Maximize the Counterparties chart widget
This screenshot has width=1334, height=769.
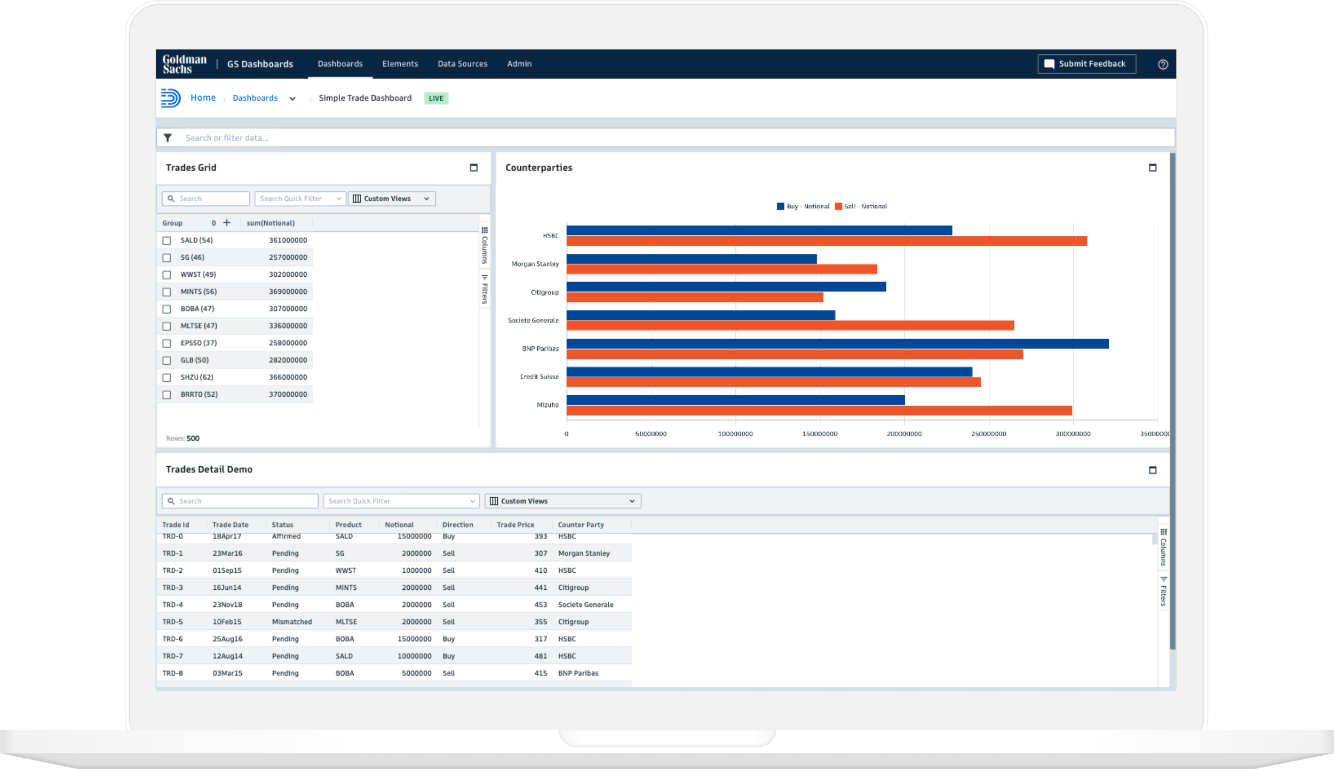(x=1153, y=167)
